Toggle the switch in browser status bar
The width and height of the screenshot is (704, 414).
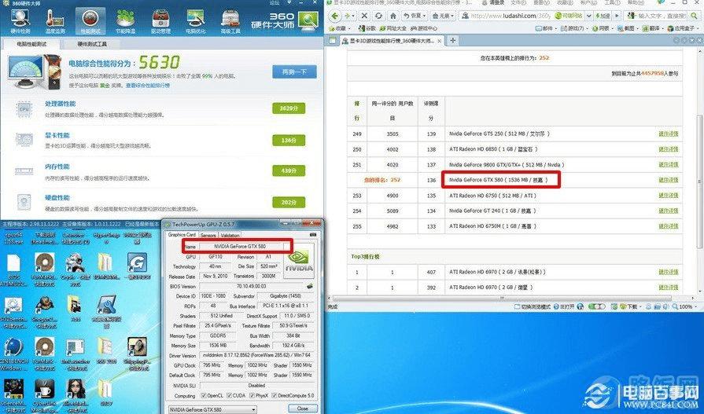click(596, 307)
